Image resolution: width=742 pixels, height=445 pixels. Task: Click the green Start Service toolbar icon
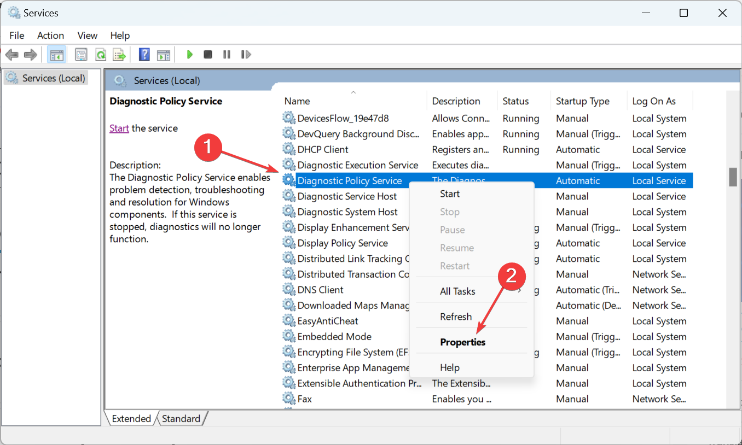pyautogui.click(x=190, y=55)
